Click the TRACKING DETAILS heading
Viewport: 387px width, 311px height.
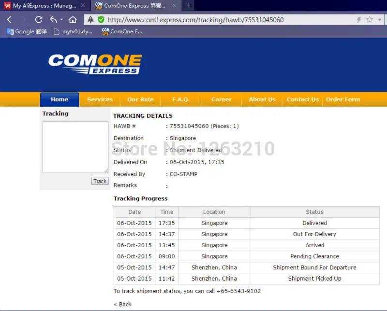point(143,116)
